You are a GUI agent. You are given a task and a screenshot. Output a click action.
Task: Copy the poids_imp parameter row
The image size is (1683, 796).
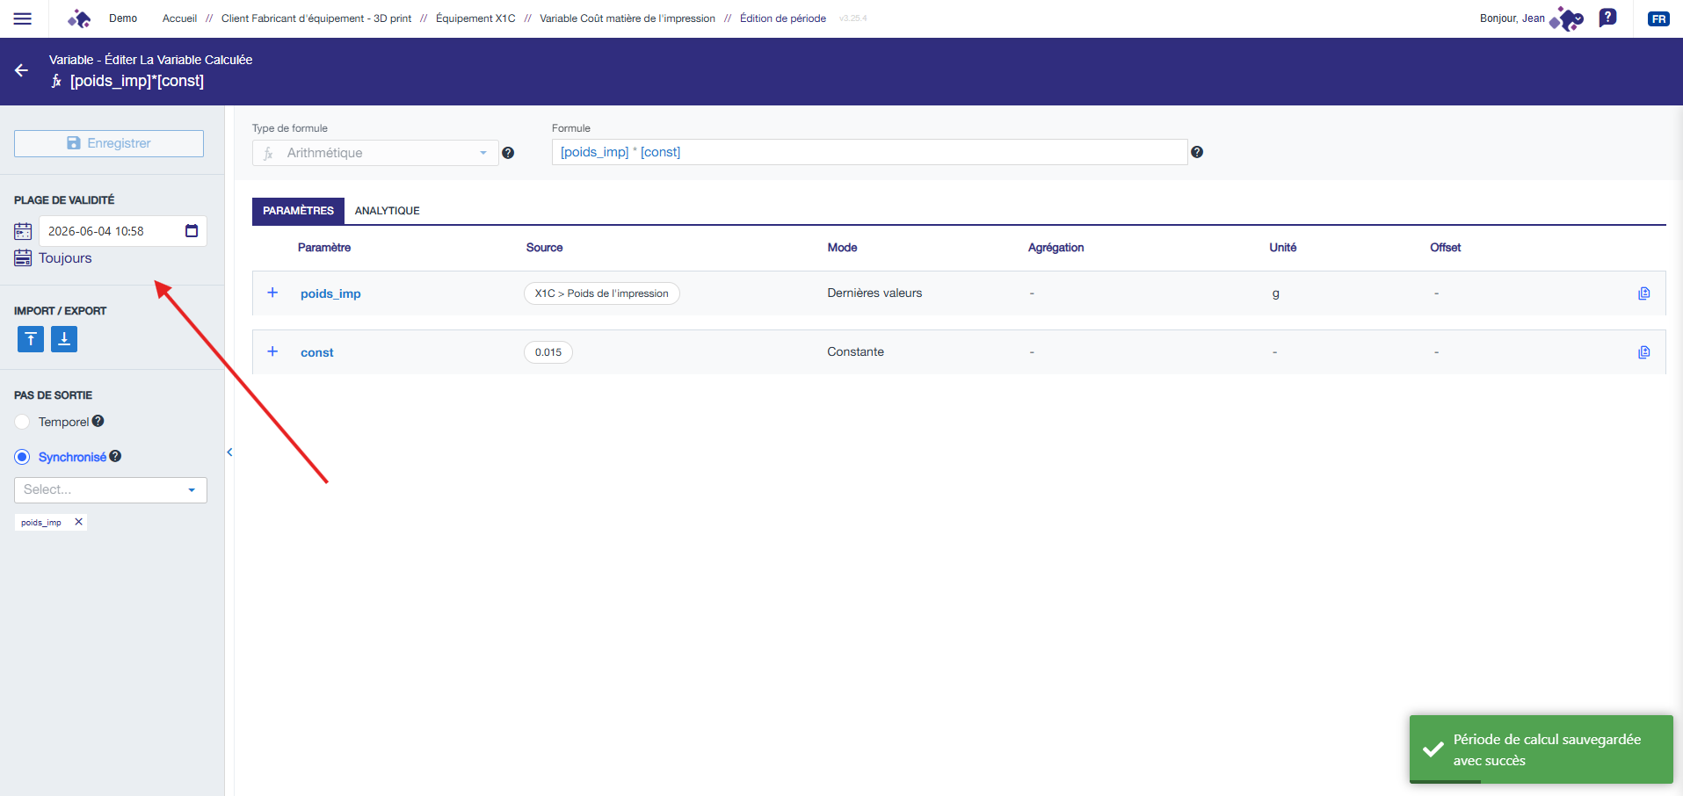tap(1644, 293)
